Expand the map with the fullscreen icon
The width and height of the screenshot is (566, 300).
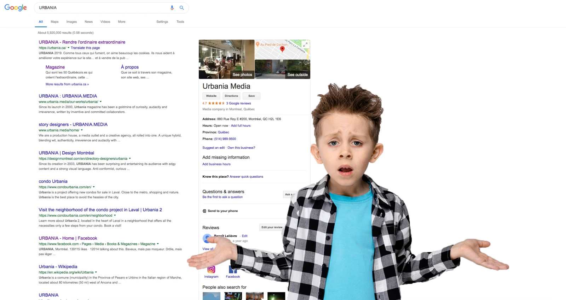pos(305,45)
